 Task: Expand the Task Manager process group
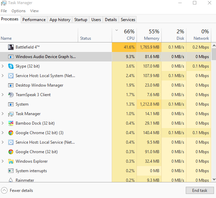(x=2, y=114)
